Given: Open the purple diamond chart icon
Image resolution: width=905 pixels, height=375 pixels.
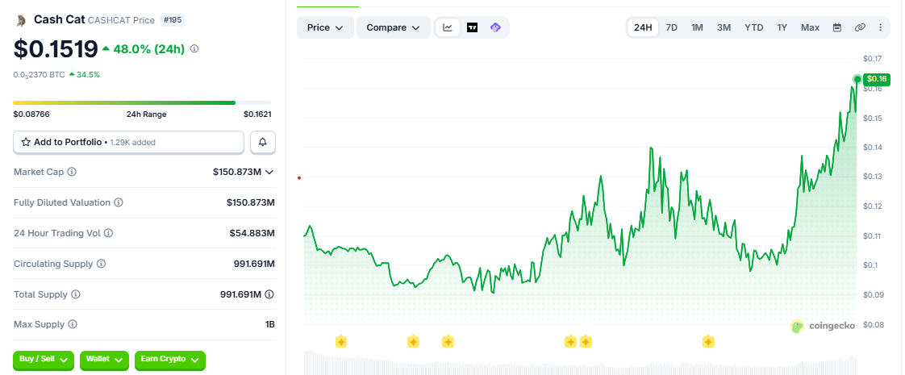Looking at the screenshot, I should point(495,27).
